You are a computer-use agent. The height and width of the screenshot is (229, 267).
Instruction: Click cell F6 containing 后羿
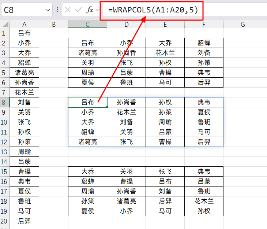click(x=204, y=82)
